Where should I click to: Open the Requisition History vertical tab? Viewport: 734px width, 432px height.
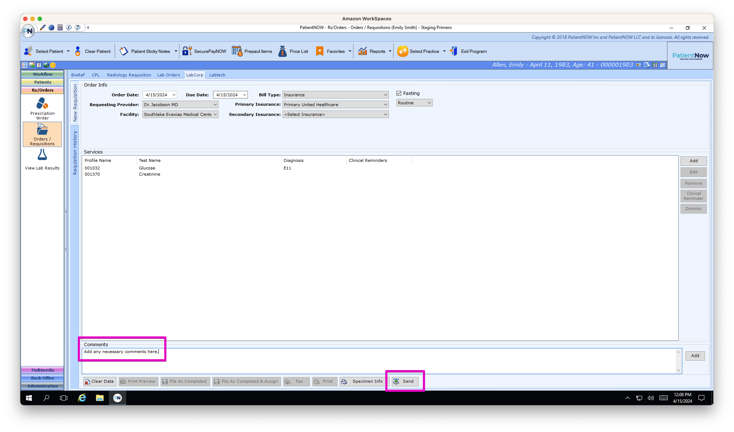75,153
